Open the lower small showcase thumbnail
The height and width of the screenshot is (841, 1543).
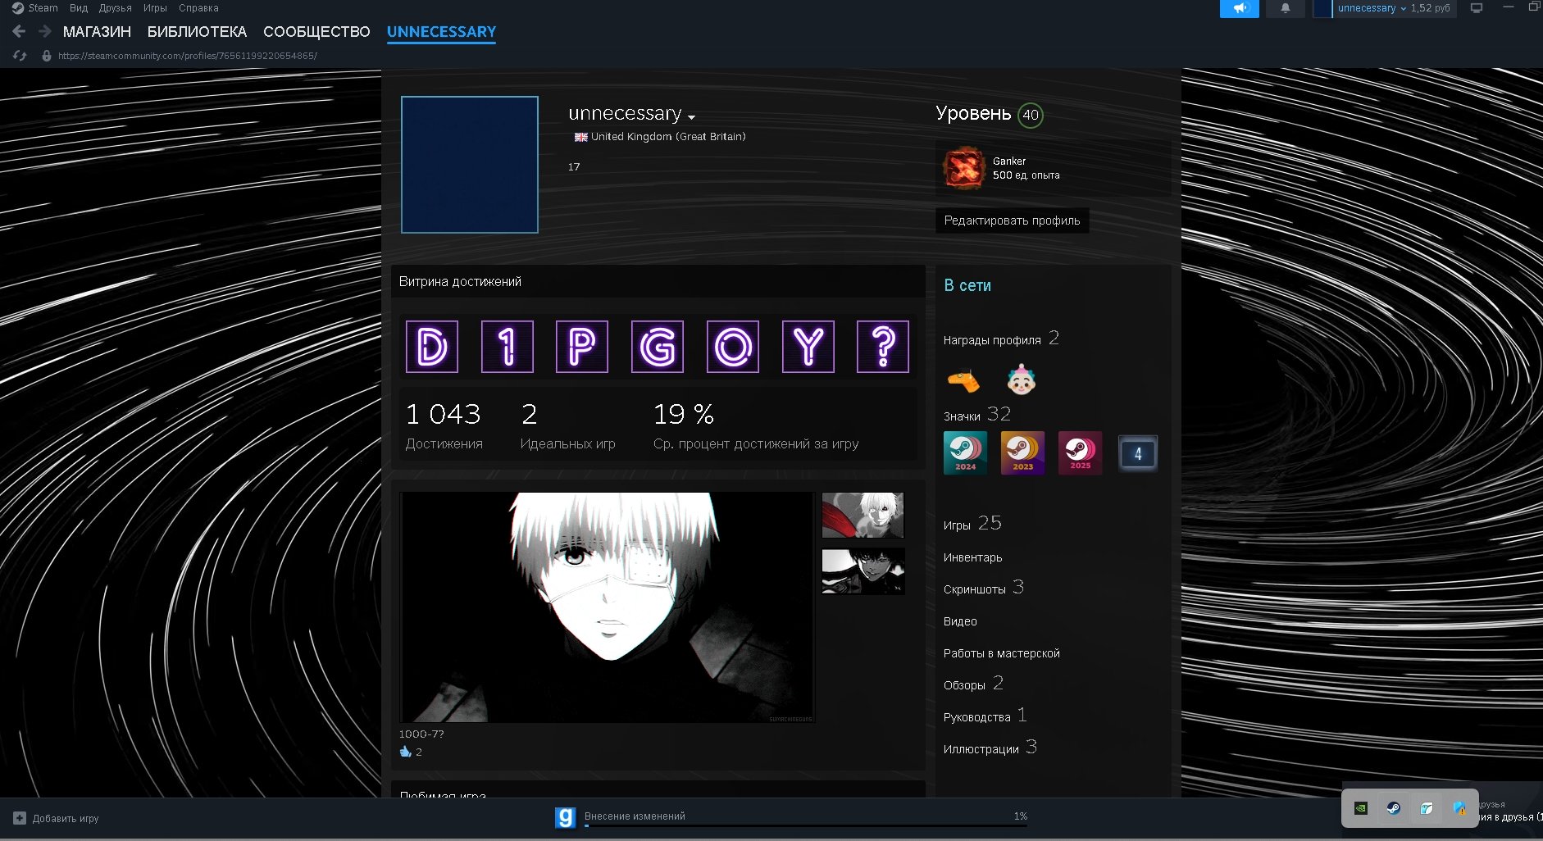tap(863, 571)
